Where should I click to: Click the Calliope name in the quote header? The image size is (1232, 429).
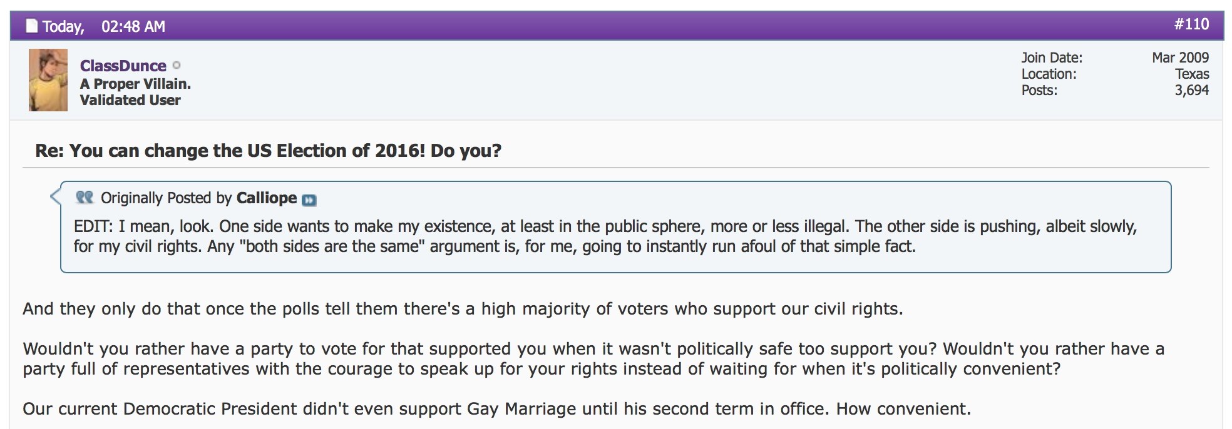[x=267, y=198]
